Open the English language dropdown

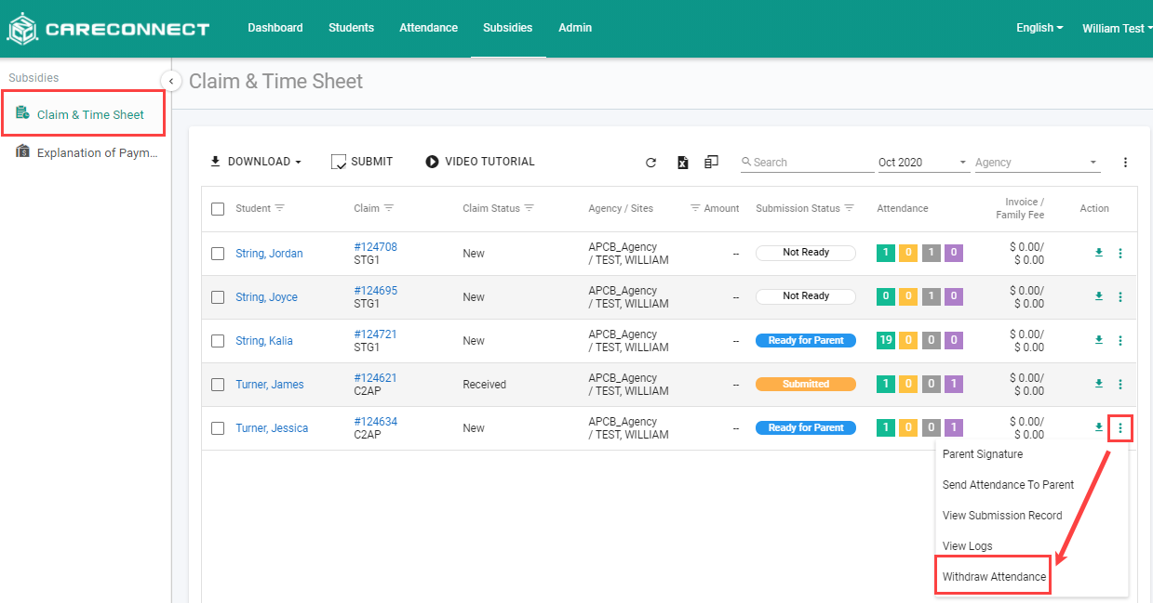[1039, 28]
